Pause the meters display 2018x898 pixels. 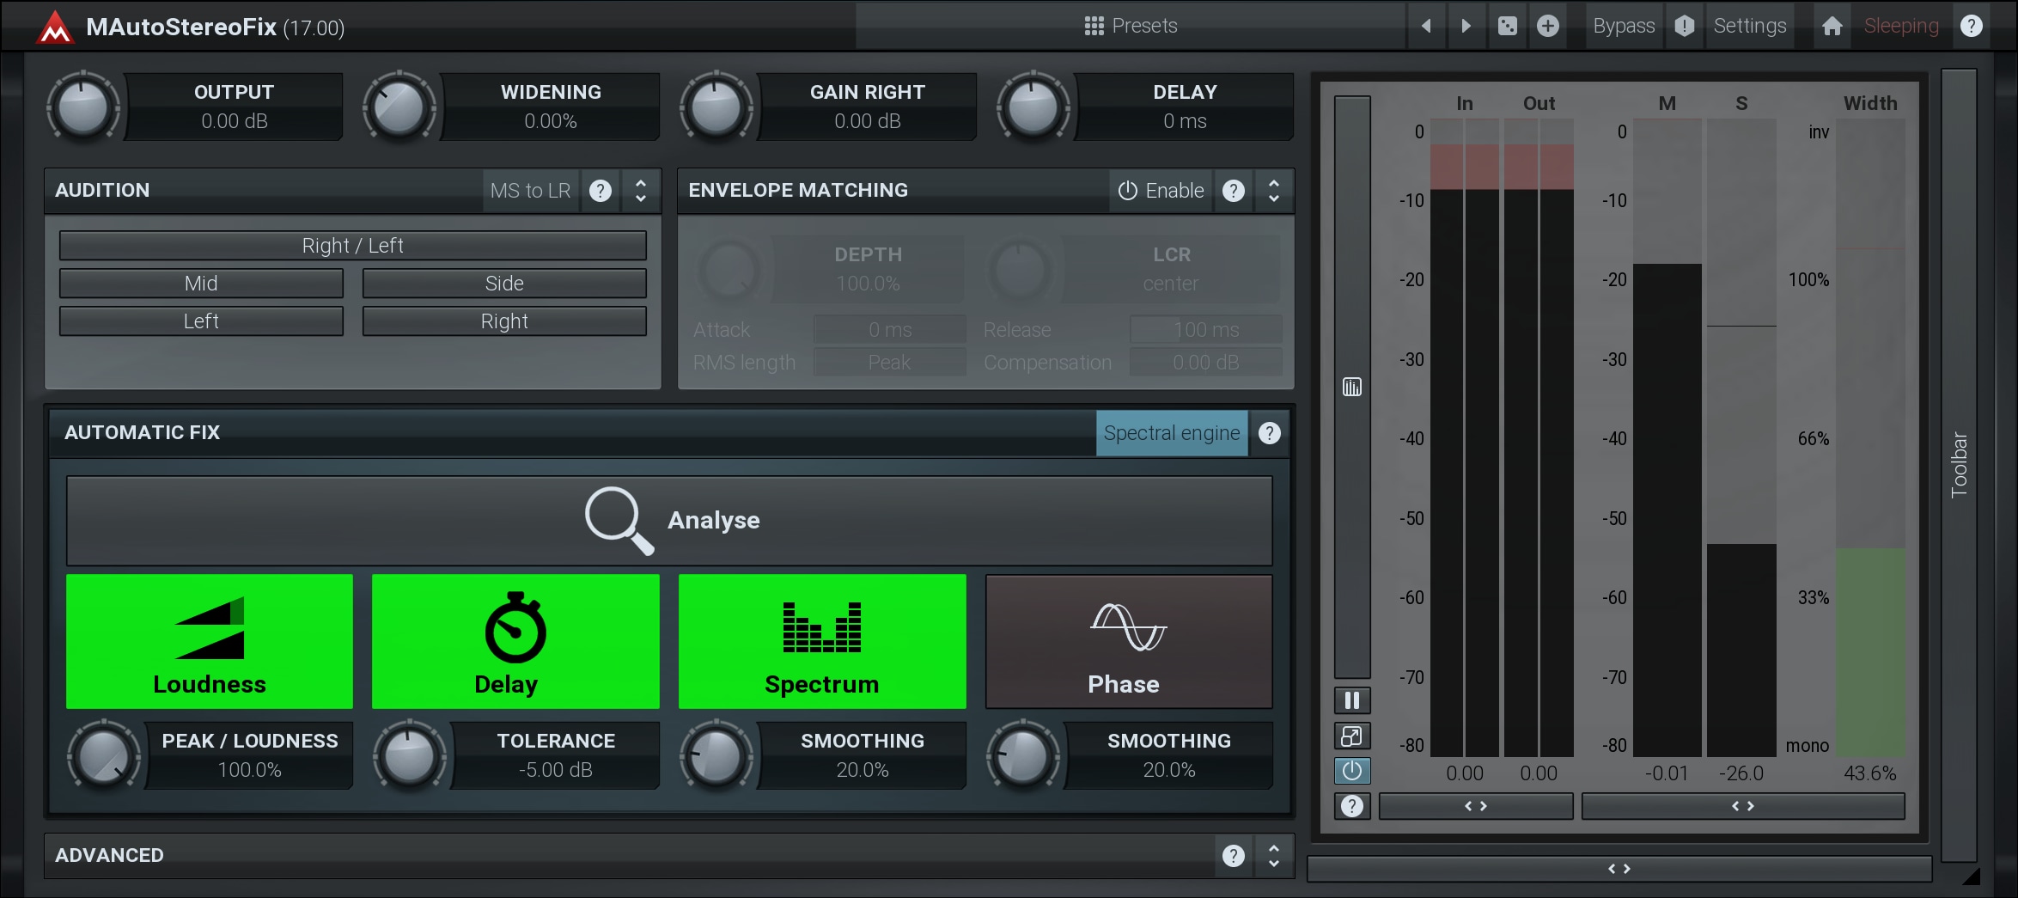click(1351, 700)
